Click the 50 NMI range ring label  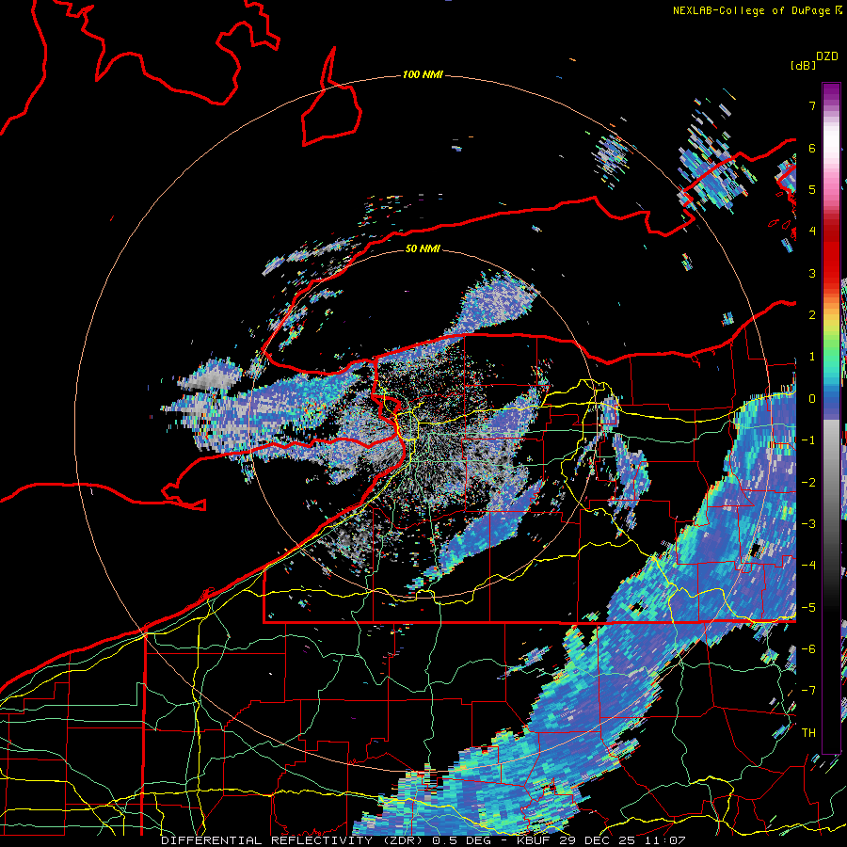(423, 248)
